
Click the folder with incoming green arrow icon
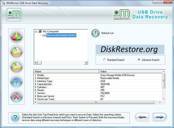point(16,67)
